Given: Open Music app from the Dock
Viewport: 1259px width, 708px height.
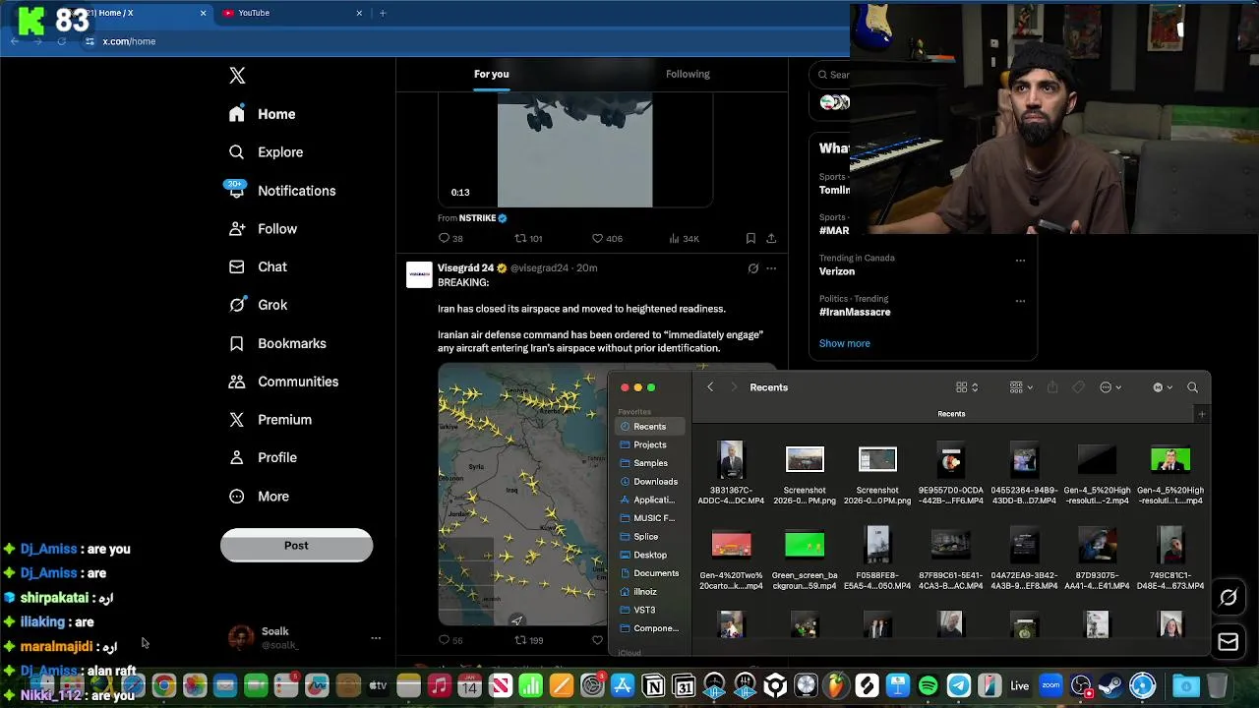Looking at the screenshot, I should pyautogui.click(x=439, y=685).
